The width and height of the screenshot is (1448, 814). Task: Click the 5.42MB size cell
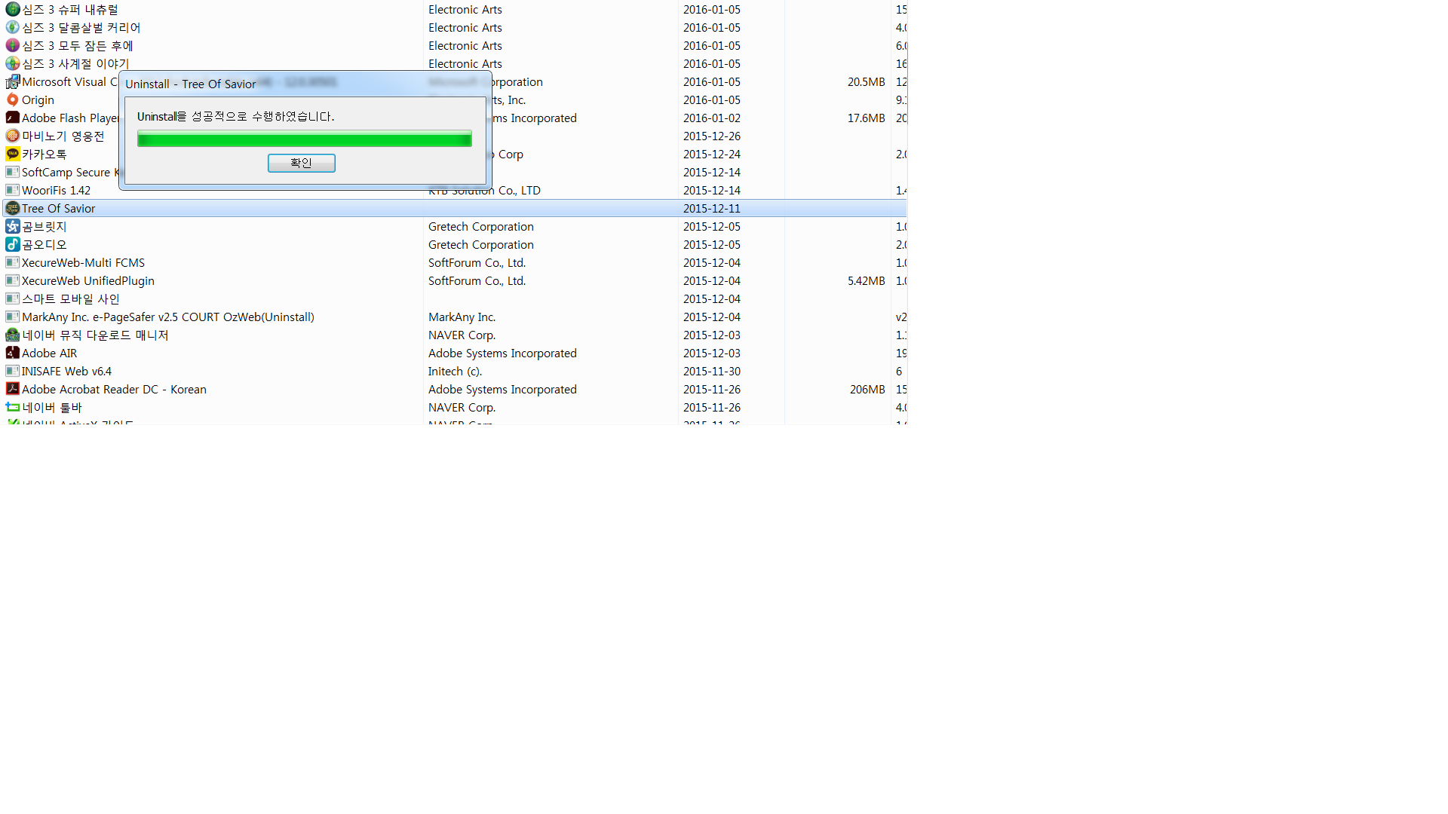point(866,281)
